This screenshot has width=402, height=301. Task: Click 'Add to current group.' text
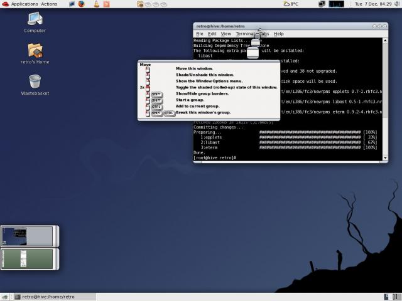pyautogui.click(x=197, y=106)
